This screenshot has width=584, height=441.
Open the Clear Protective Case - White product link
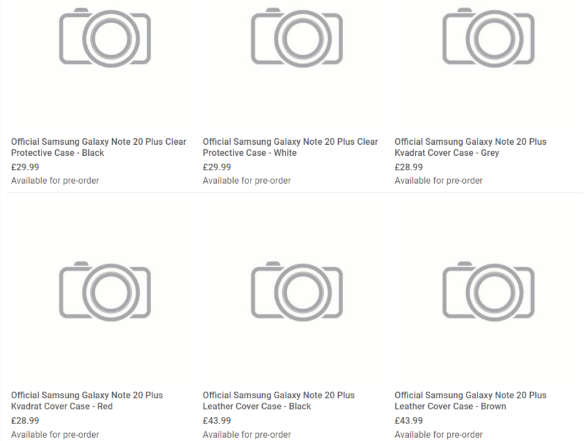coord(291,147)
